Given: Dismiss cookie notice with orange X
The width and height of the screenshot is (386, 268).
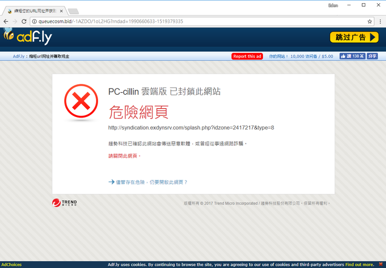Looking at the screenshot, I should [381, 264].
